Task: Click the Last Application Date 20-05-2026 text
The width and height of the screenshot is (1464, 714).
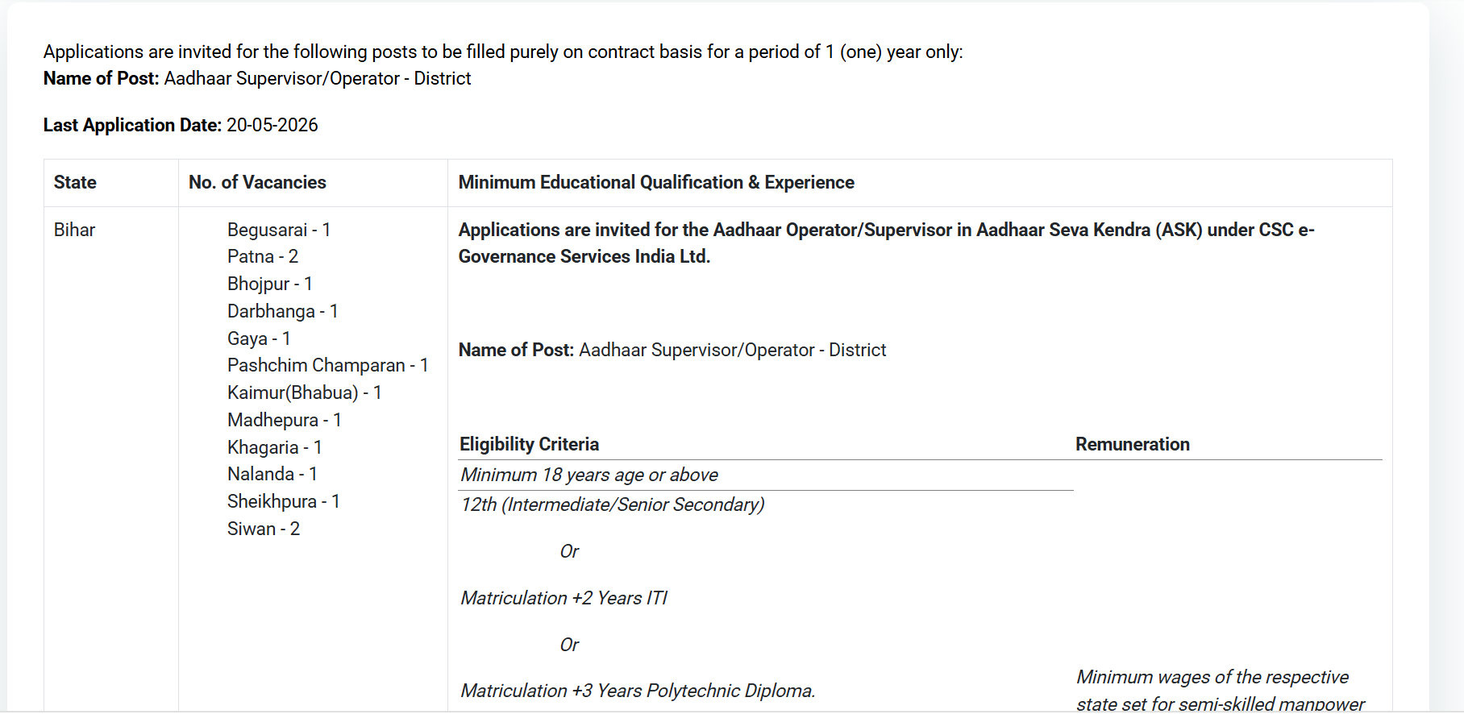Action: tap(181, 126)
